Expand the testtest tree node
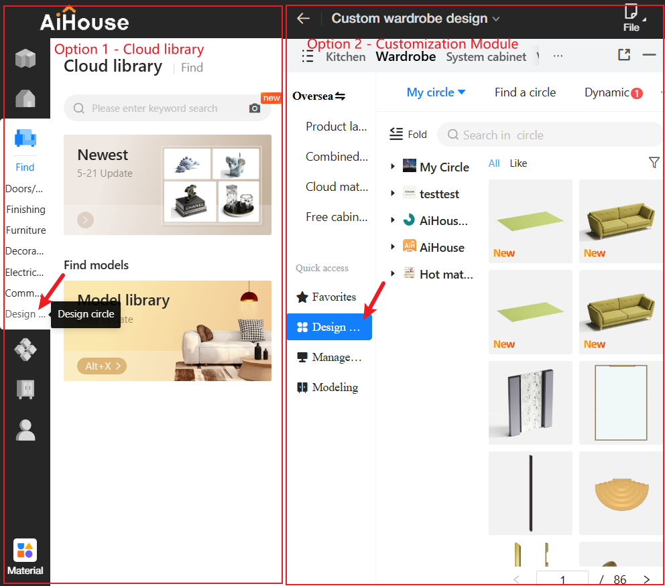This screenshot has height=586, width=665. coord(393,194)
